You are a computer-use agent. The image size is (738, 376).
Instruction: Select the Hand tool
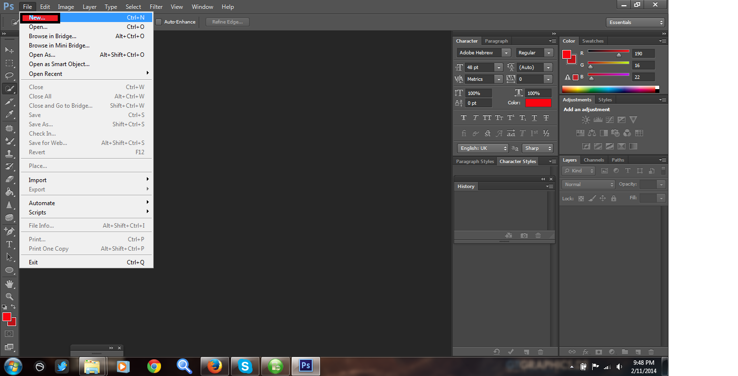[x=9, y=284]
